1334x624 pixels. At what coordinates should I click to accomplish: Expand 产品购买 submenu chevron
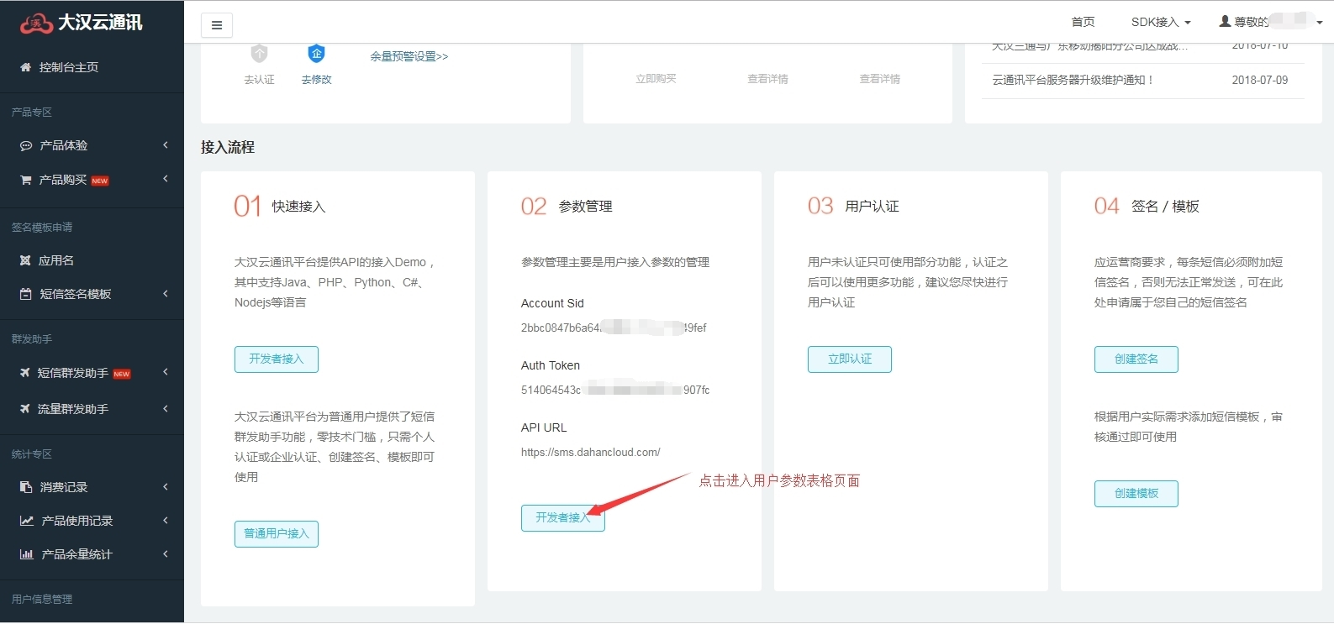pos(166,179)
